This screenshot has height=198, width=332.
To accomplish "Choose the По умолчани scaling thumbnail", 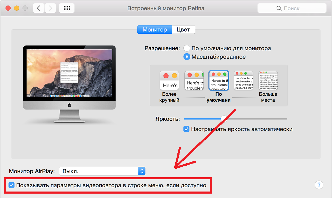I will coord(219,81).
